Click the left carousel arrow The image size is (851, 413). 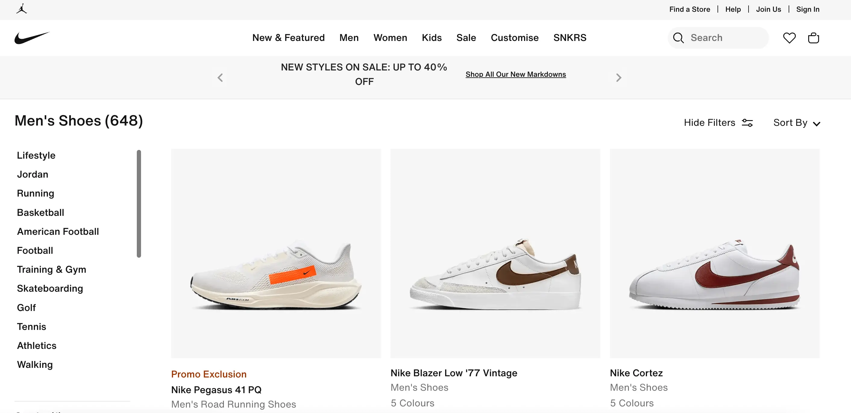click(x=221, y=77)
